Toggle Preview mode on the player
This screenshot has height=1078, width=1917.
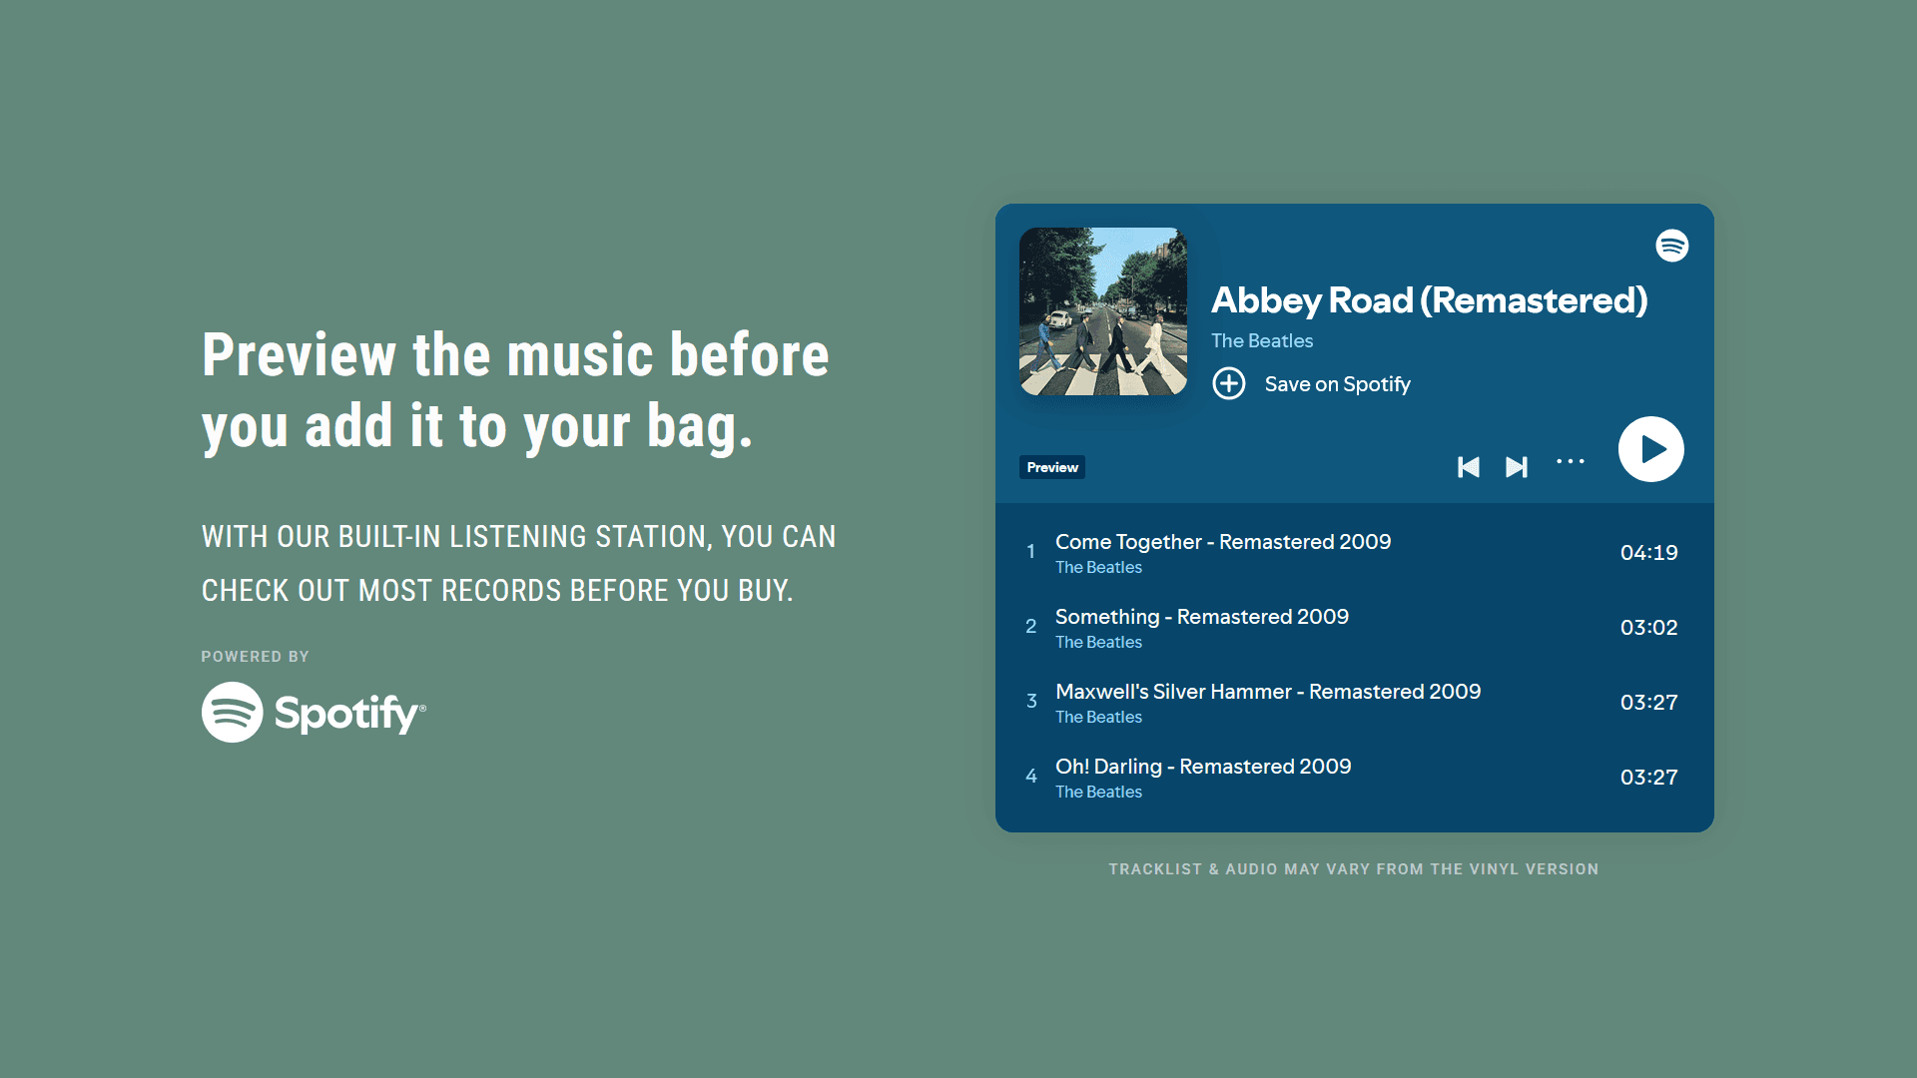(x=1051, y=466)
